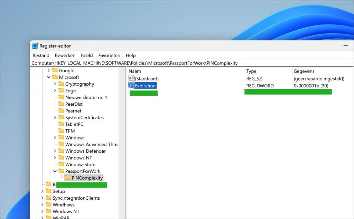Click the REG_DWORD type cell
The width and height of the screenshot is (354, 219).
[260, 86]
